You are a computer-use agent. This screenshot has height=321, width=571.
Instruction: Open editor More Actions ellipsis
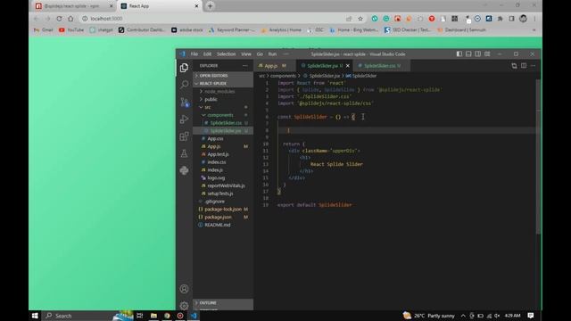tap(534, 66)
